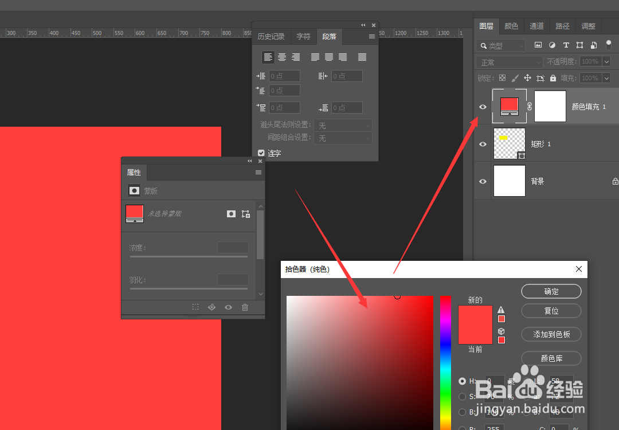This screenshot has width=619, height=430.
Task: Select right align text in Paragraph panel
Action: (x=296, y=57)
